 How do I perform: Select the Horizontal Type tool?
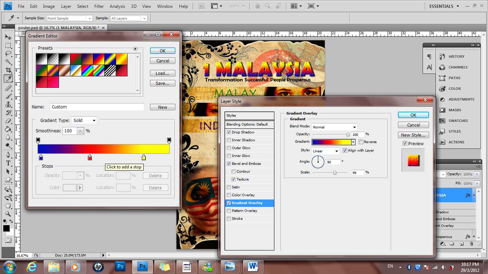tap(8, 163)
